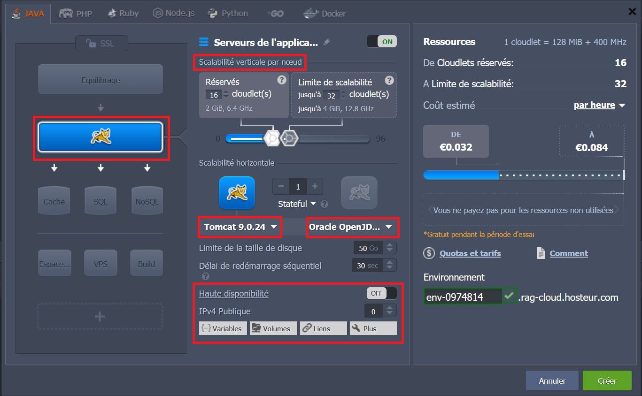642x396 pixels.
Task: Select the blue Tomcat application server node
Action: (101, 137)
